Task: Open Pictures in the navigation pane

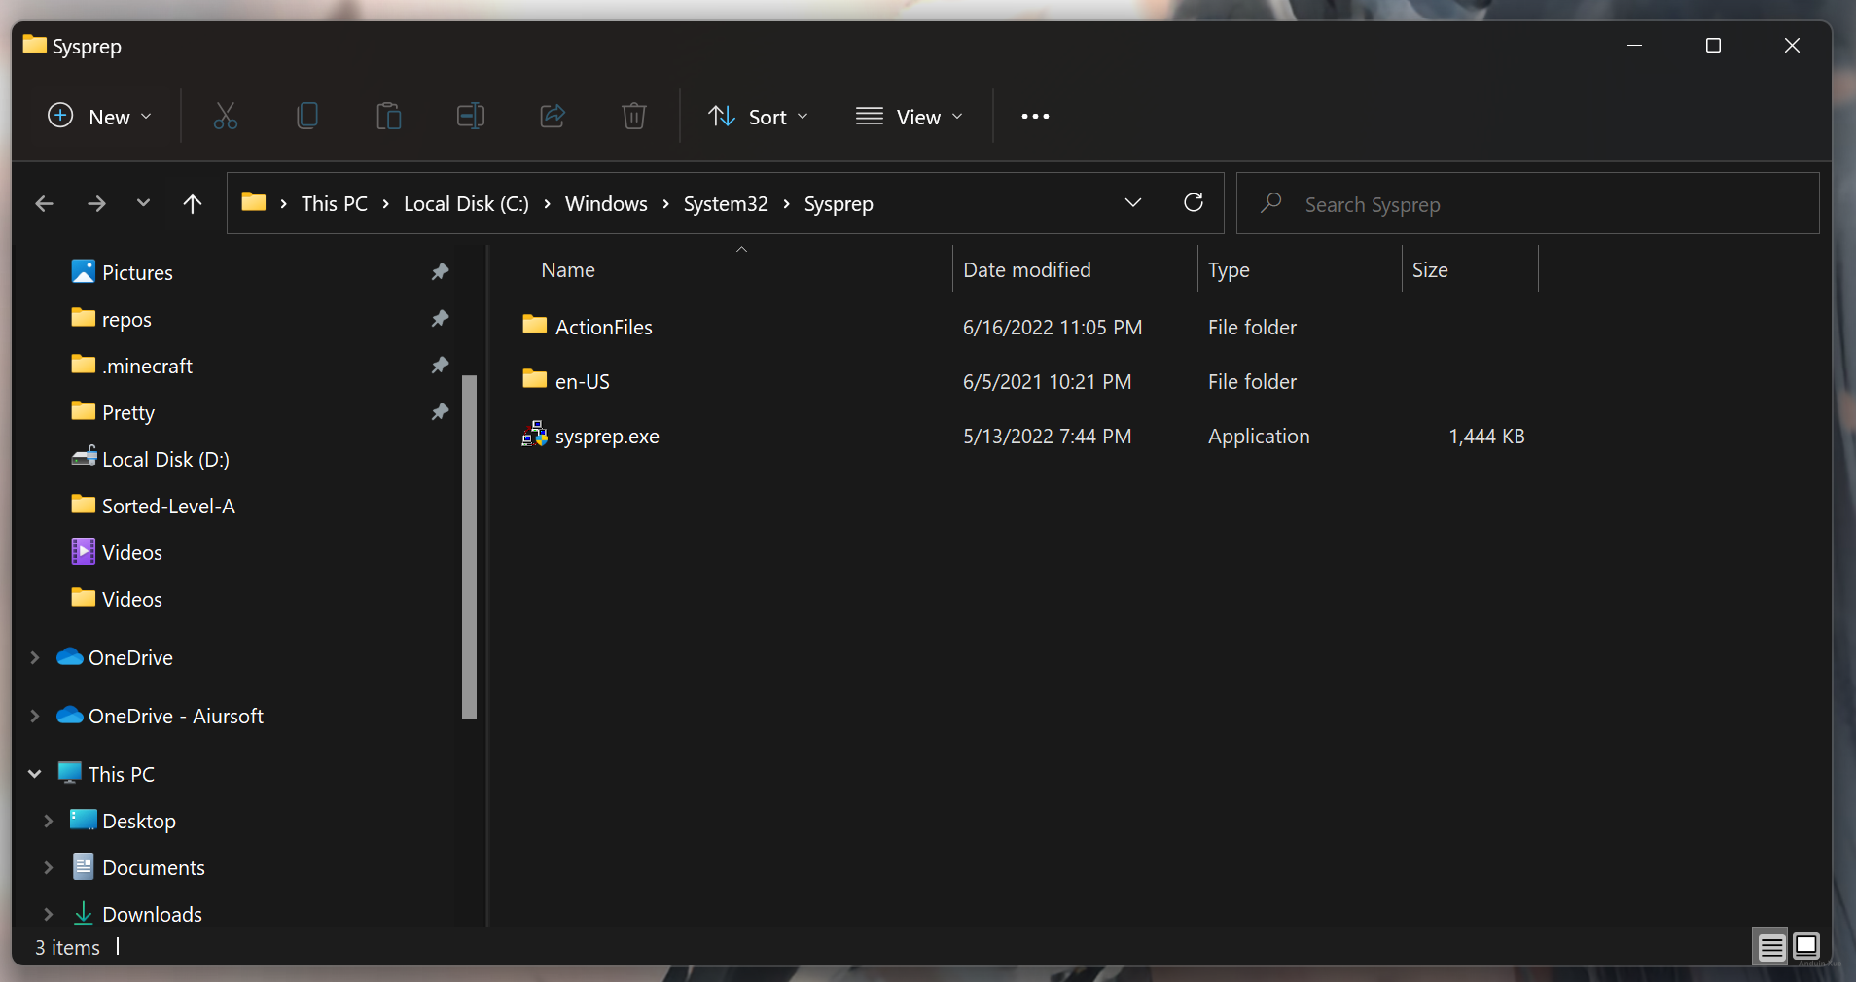Action: pyautogui.click(x=137, y=272)
